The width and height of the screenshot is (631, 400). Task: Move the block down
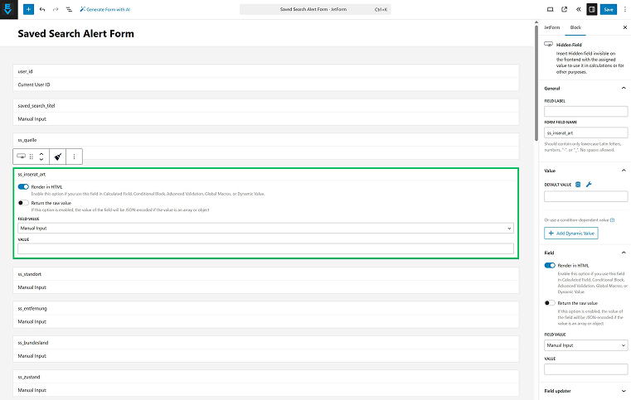click(x=41, y=159)
